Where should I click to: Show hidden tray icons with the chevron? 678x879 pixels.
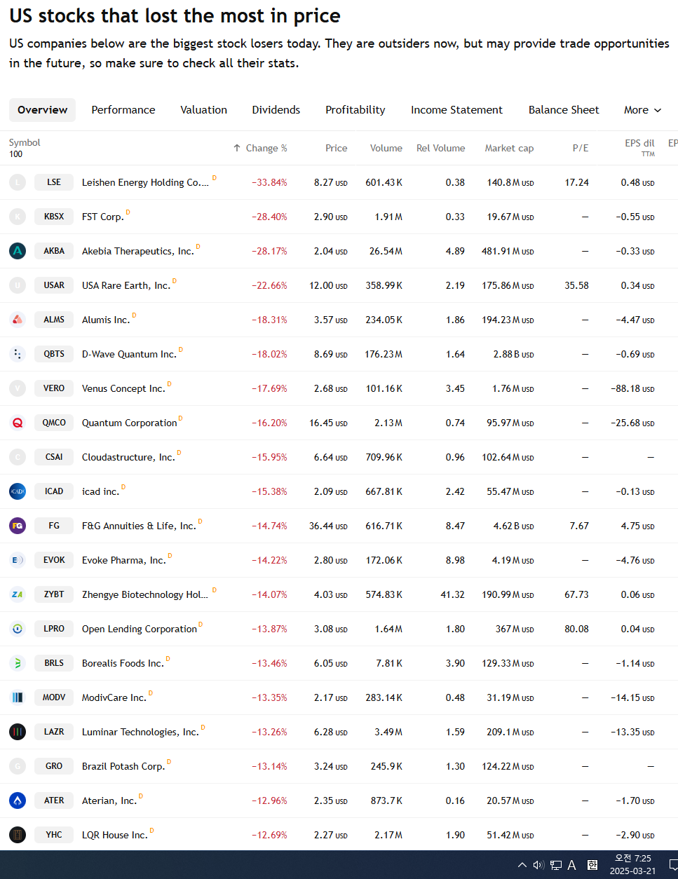[x=522, y=865]
